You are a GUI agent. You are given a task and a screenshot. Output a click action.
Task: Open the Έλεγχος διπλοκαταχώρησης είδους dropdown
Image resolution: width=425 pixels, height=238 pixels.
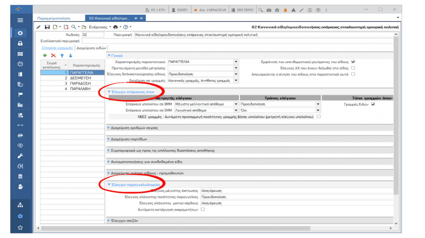tap(236, 74)
